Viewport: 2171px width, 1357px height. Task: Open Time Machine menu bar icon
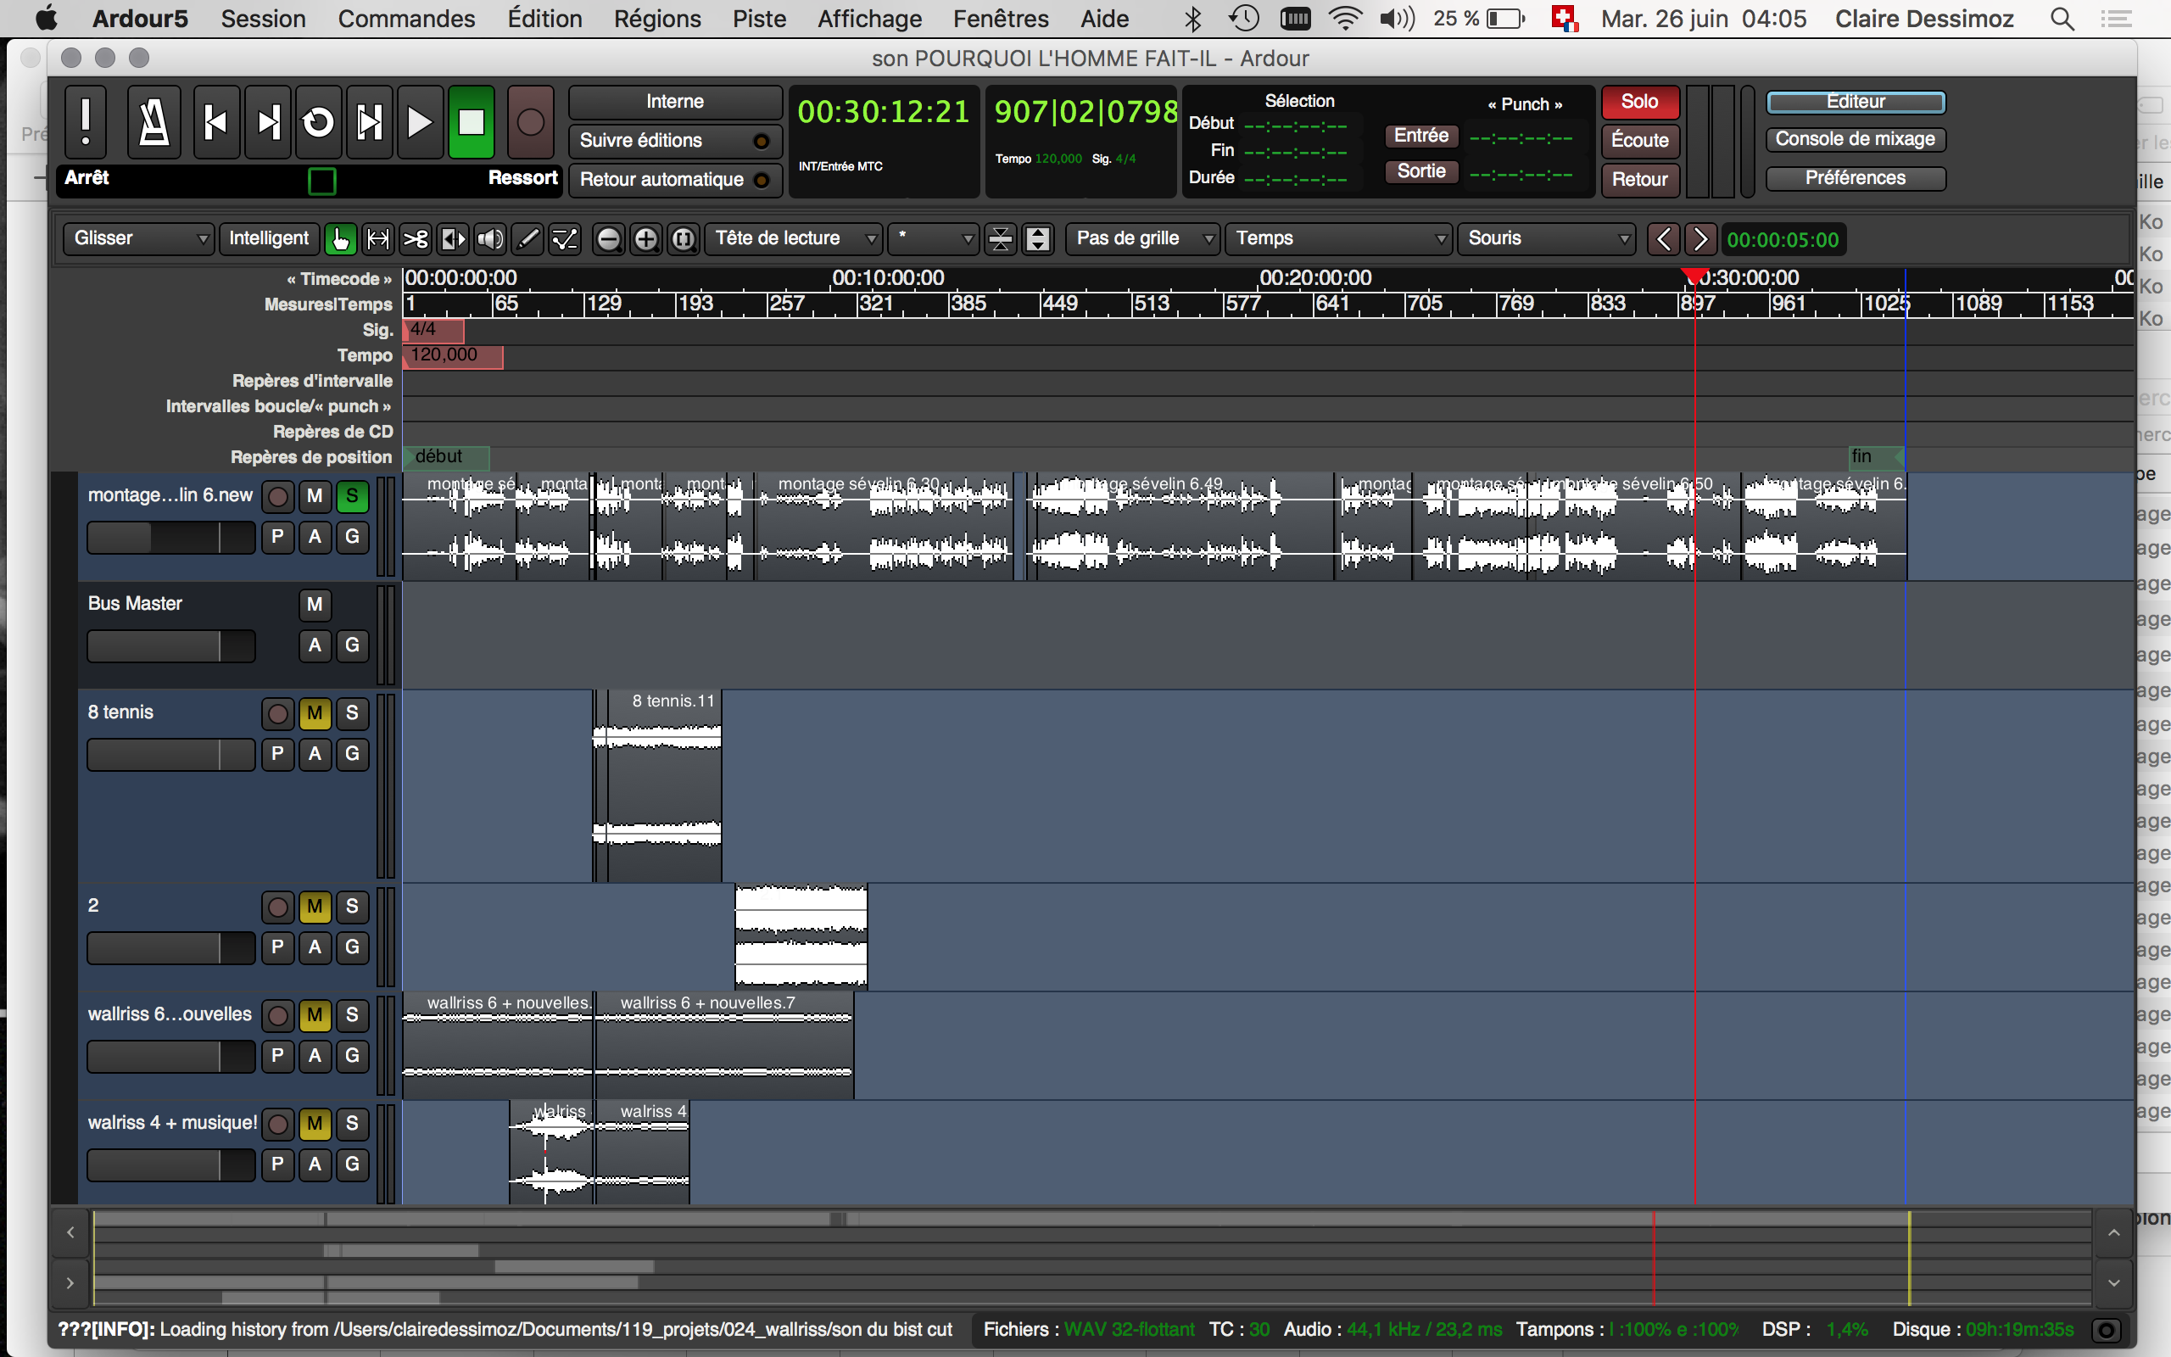pos(1244,19)
